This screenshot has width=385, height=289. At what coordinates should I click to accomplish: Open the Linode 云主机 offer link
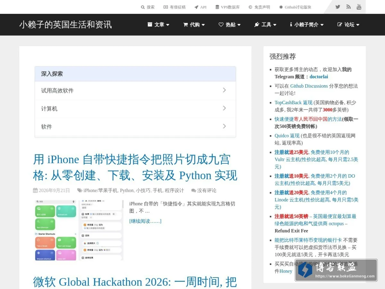316,200
